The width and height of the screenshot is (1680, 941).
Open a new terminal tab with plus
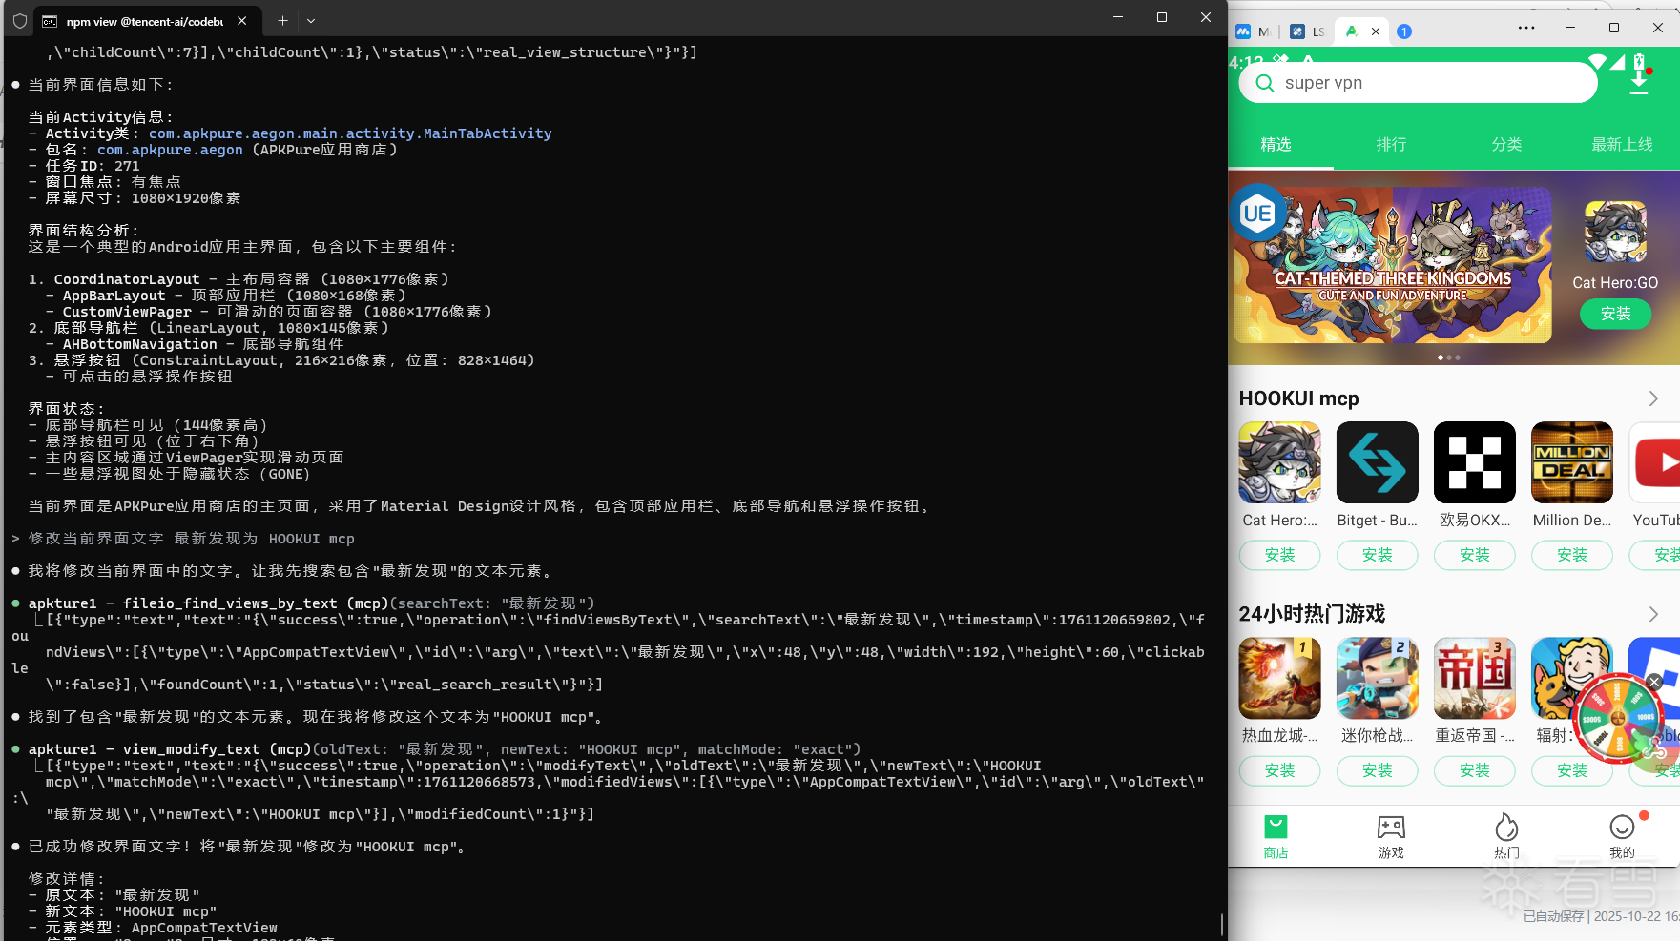pyautogui.click(x=282, y=20)
